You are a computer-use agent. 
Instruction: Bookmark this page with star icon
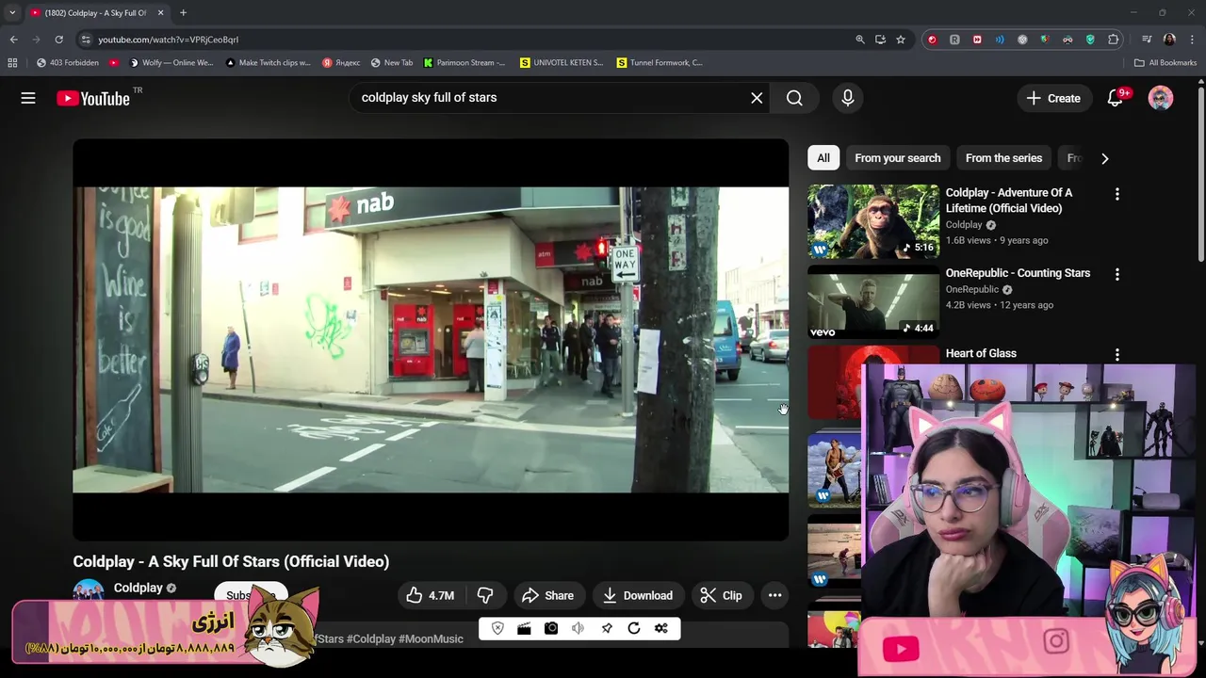(901, 40)
